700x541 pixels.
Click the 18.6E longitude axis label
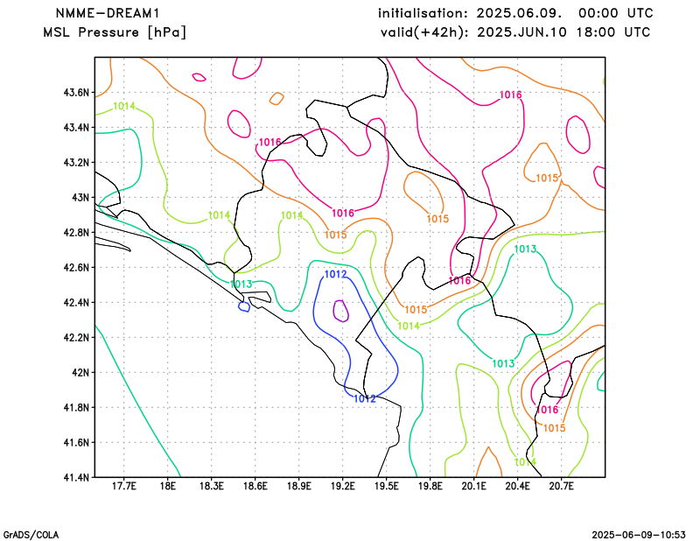255,486
